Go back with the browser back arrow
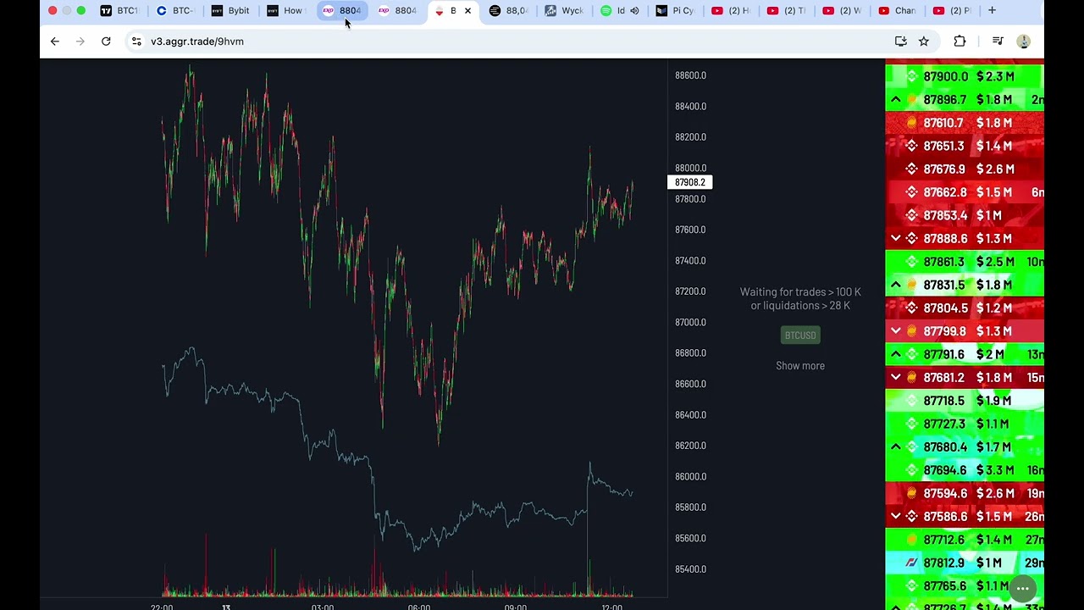1084x610 pixels. (55, 41)
